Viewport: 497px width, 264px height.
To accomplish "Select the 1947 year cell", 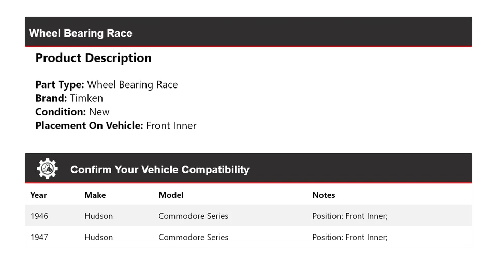I will [39, 237].
